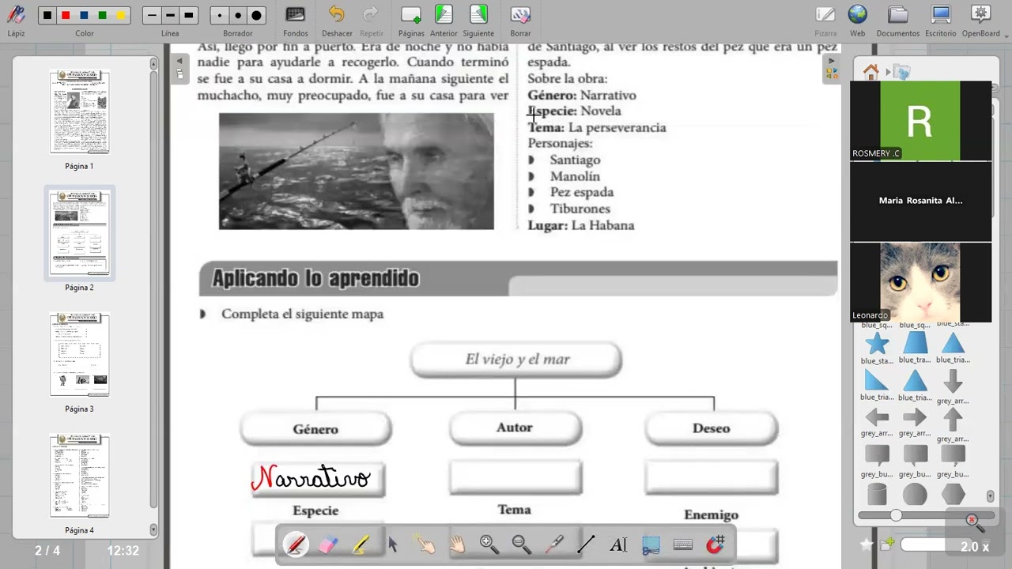Show Escritorio desktop mode
This screenshot has height=569, width=1012.
click(x=941, y=20)
